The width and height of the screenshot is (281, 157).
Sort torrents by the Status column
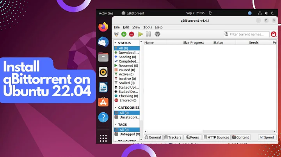(224, 43)
